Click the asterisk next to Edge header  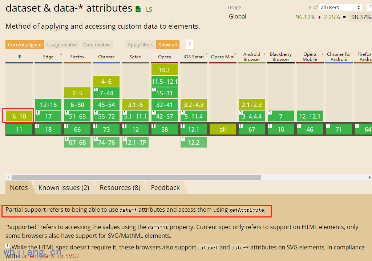point(61,54)
